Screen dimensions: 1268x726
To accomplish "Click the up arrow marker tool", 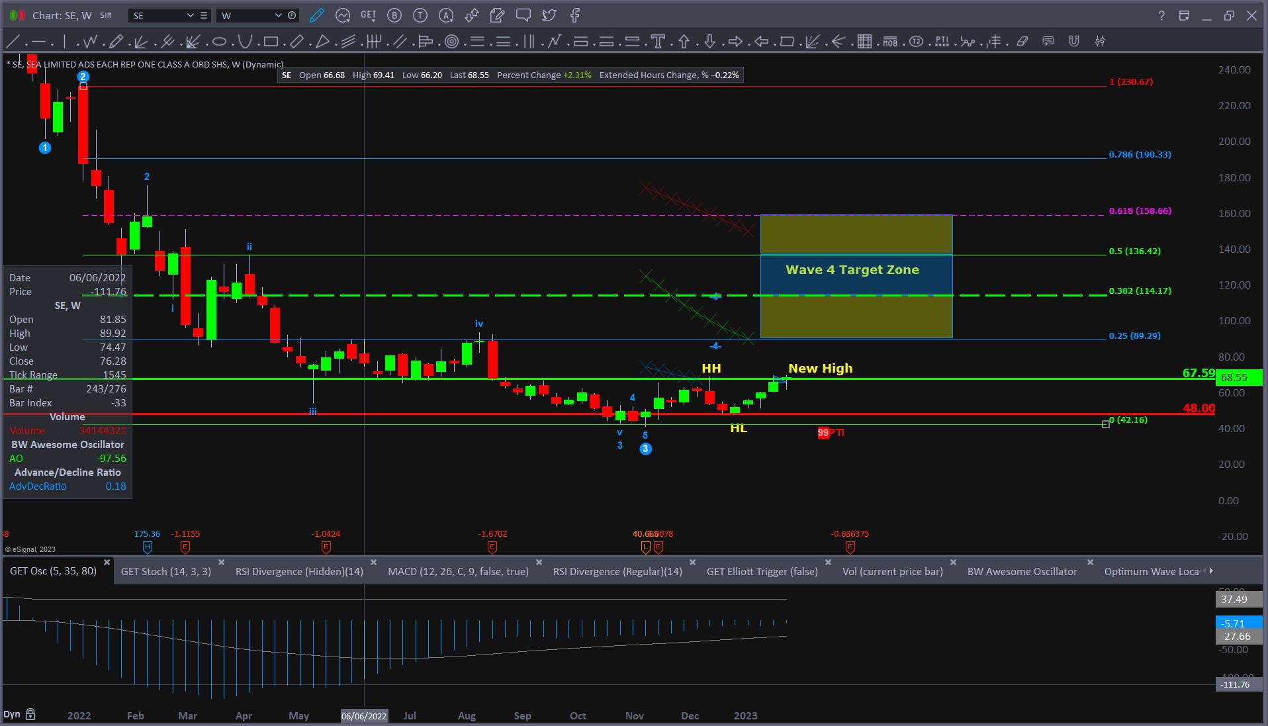I will (x=684, y=42).
